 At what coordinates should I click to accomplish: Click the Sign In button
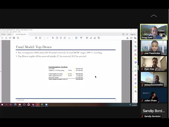(133, 34)
